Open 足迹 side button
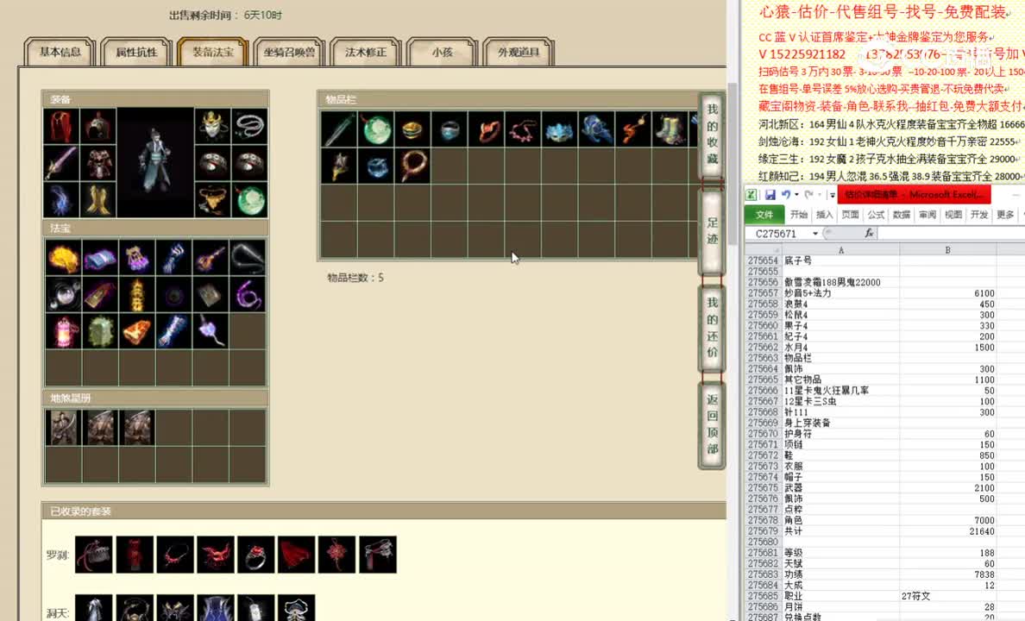 [x=713, y=231]
